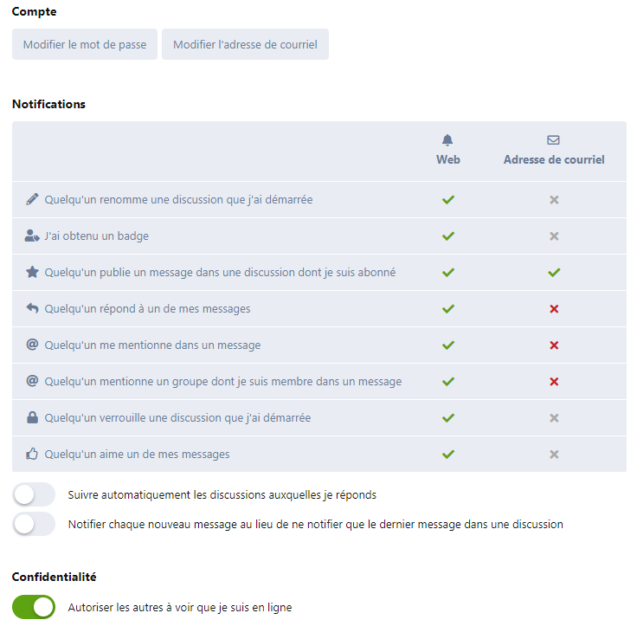Toggle web notification for renamed discussions
Screen dimensions: 637x639
pyautogui.click(x=447, y=200)
